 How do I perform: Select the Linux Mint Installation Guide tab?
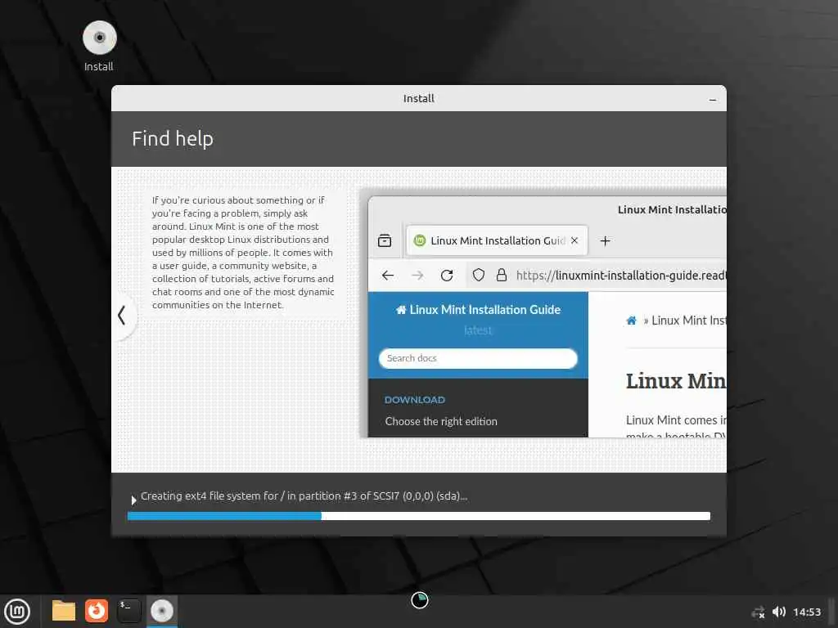point(497,241)
